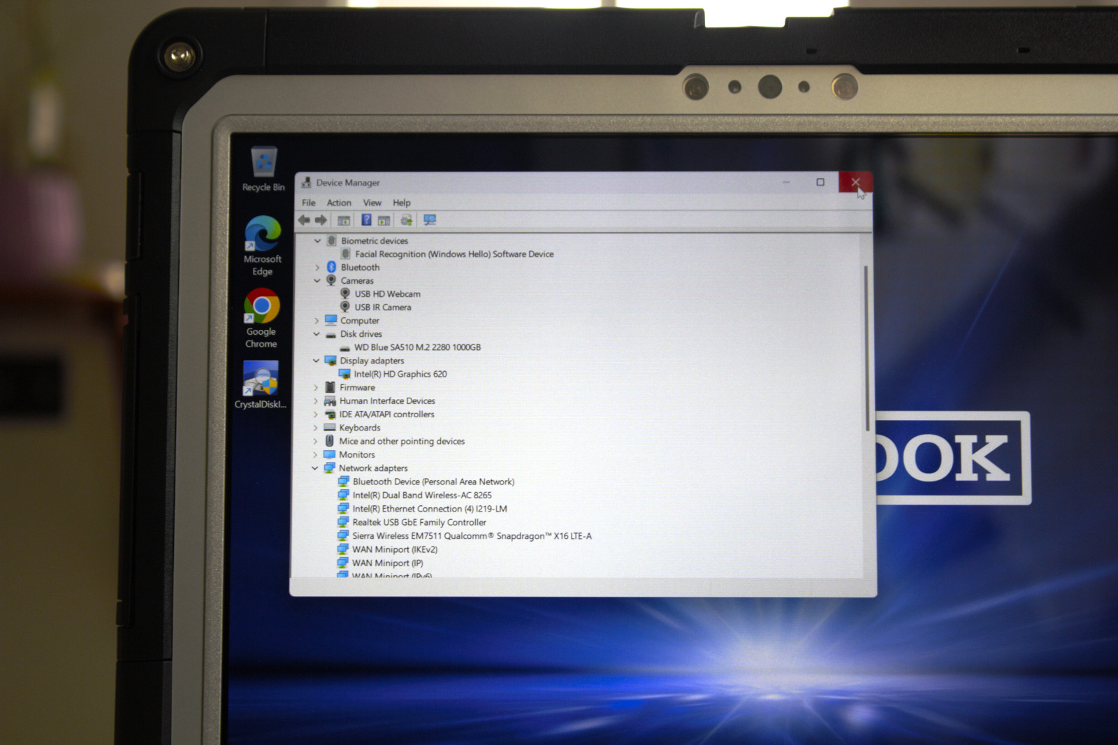
Task: Click the vertical scrollbar thumb in Device Manager
Action: [x=866, y=348]
